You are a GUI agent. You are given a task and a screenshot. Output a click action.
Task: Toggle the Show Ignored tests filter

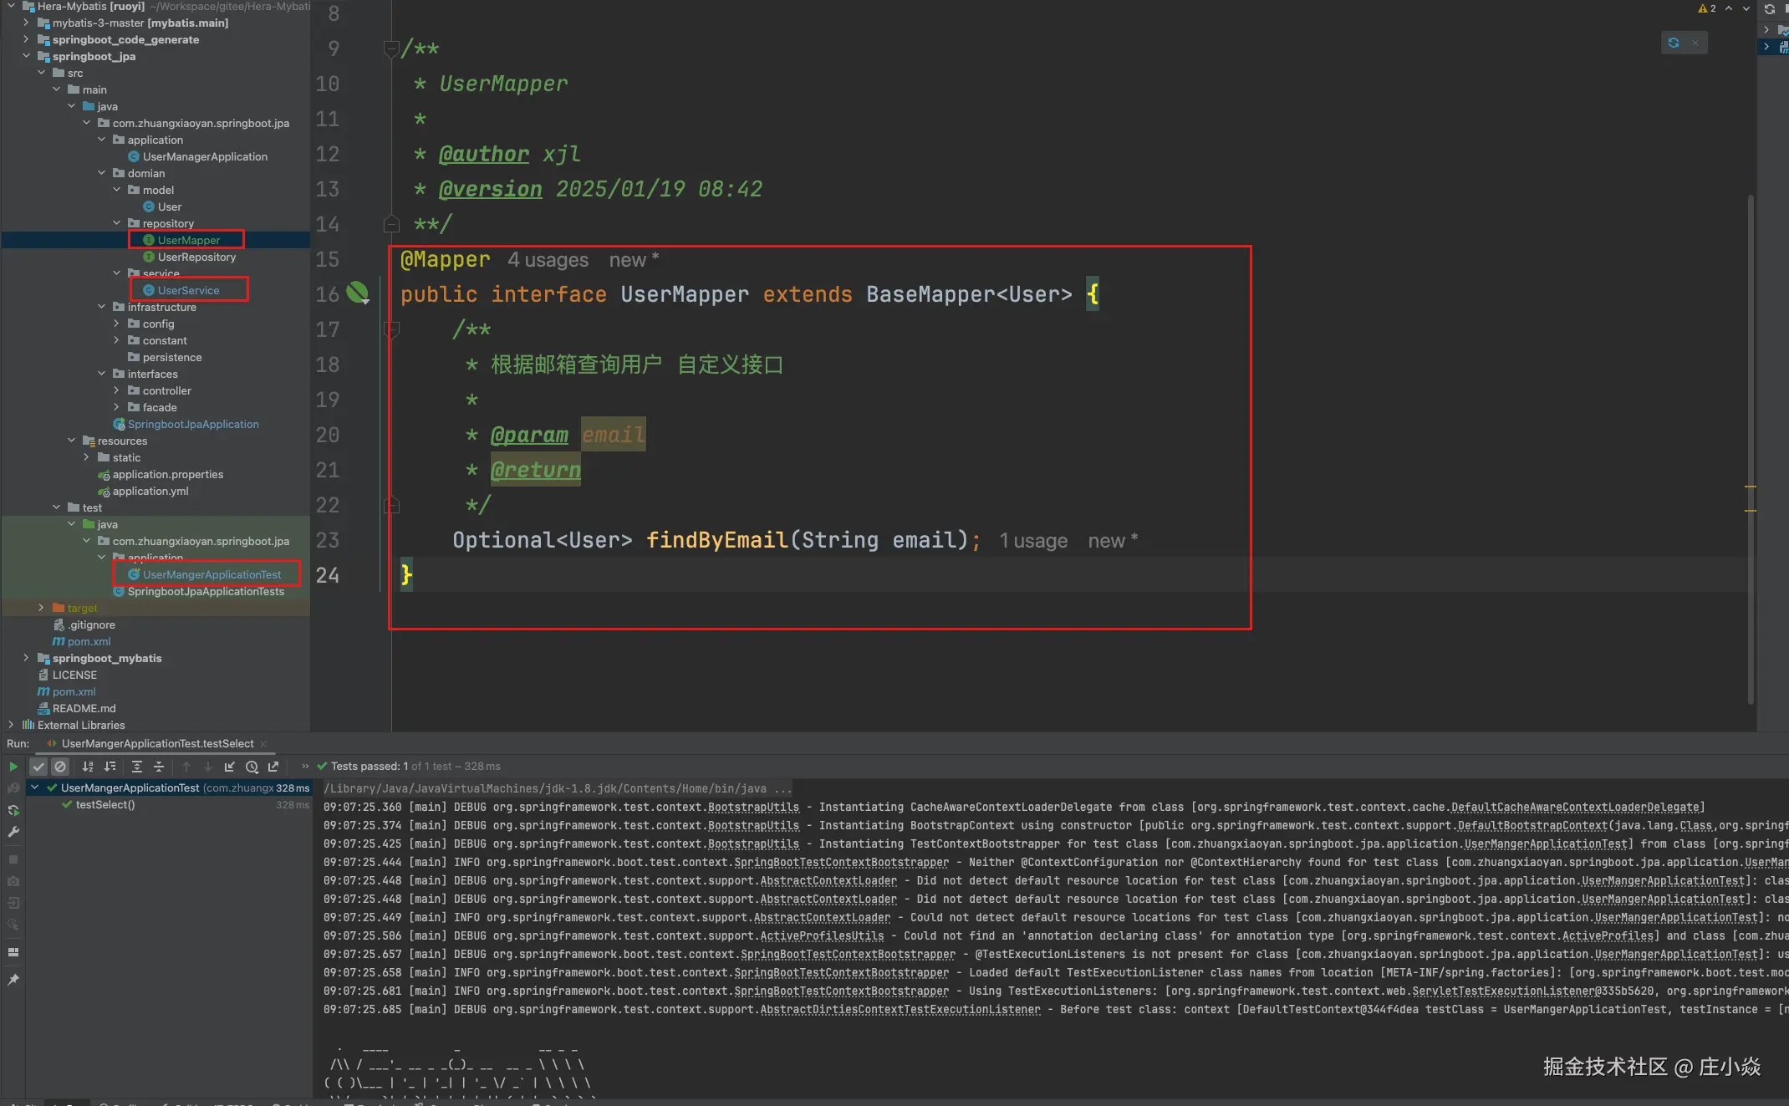60,767
